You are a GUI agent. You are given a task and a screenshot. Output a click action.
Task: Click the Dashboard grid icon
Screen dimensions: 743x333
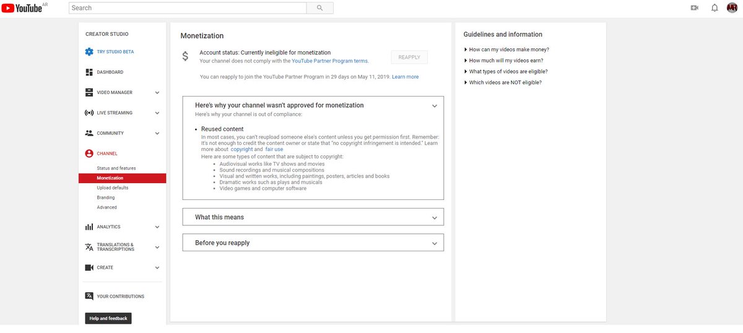(x=89, y=72)
